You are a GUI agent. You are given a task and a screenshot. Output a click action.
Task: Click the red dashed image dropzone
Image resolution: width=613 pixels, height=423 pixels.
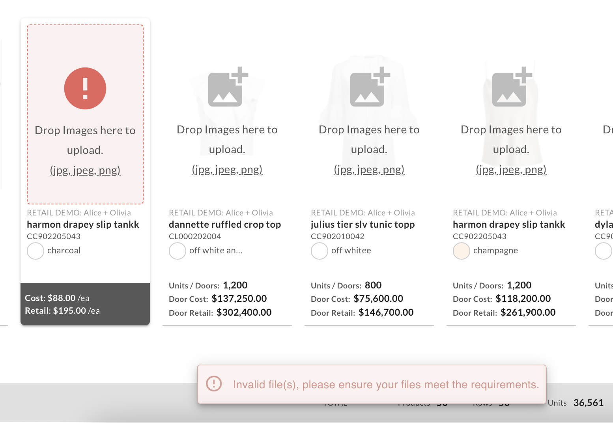click(85, 114)
